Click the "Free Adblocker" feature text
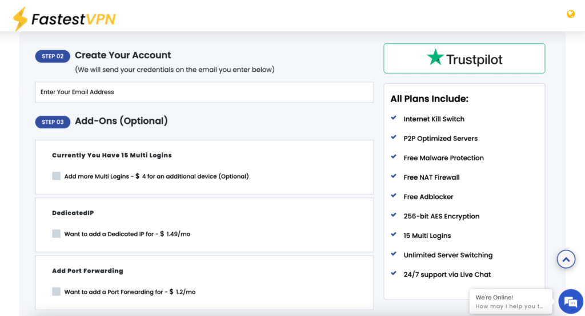This screenshot has width=585, height=316. coord(428,197)
